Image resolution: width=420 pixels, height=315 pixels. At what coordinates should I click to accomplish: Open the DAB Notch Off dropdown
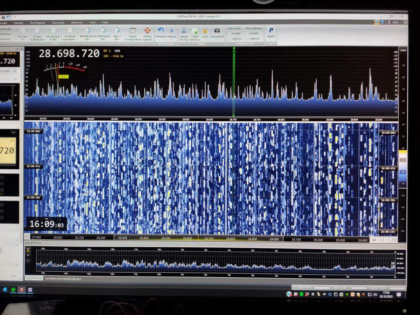pos(104,34)
